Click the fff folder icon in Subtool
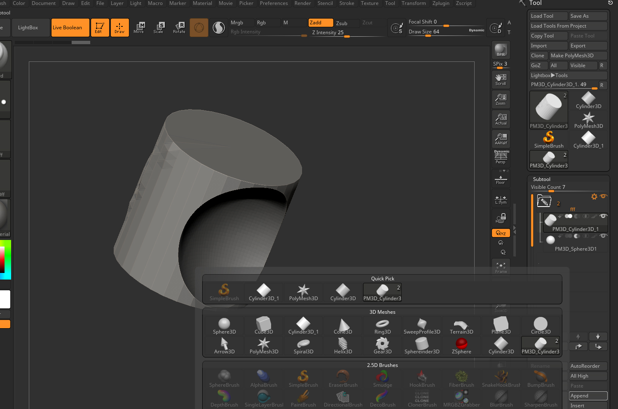 click(x=544, y=201)
